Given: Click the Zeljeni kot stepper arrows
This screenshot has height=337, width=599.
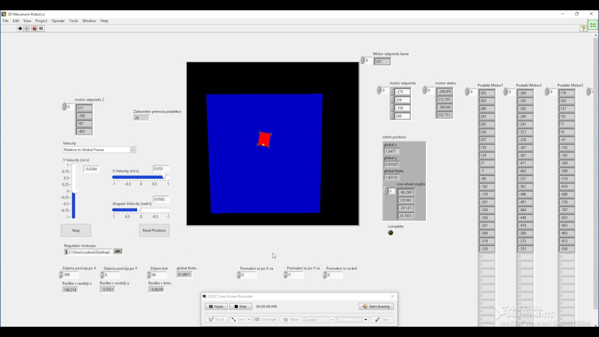Looking at the screenshot, I should pyautogui.click(x=149, y=275).
